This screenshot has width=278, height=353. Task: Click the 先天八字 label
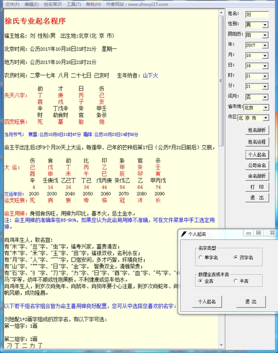[16, 95]
